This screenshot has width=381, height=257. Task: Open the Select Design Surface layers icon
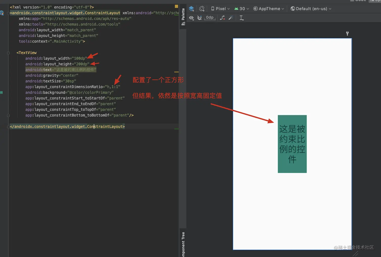coord(191,9)
